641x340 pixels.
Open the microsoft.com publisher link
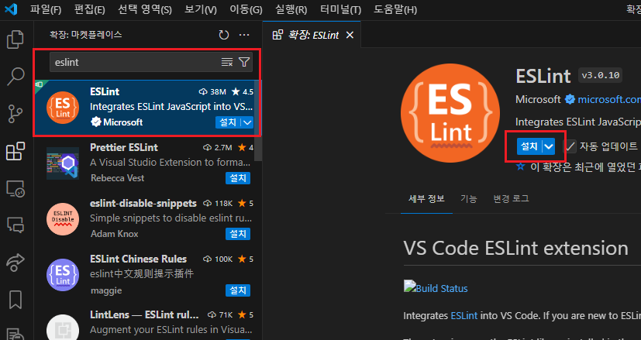coord(609,99)
